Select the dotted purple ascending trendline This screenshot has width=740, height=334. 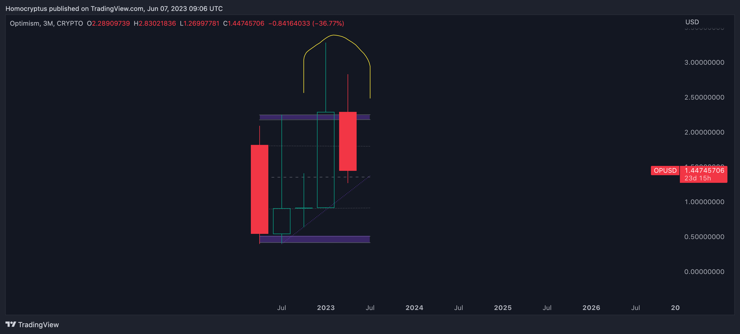[326, 210]
